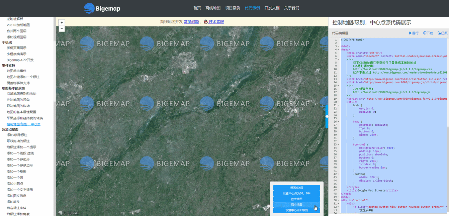Open the 添加一个多多边形 example
Image resolution: width=449 pixels, height=216 pixels.
point(20,166)
